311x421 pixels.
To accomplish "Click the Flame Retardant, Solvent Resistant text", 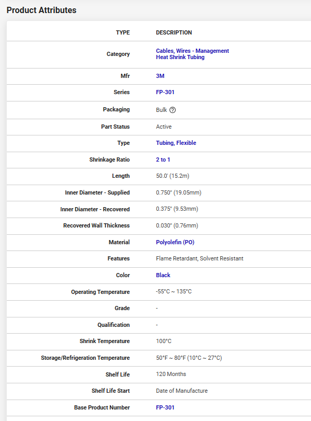I will pos(200,258).
